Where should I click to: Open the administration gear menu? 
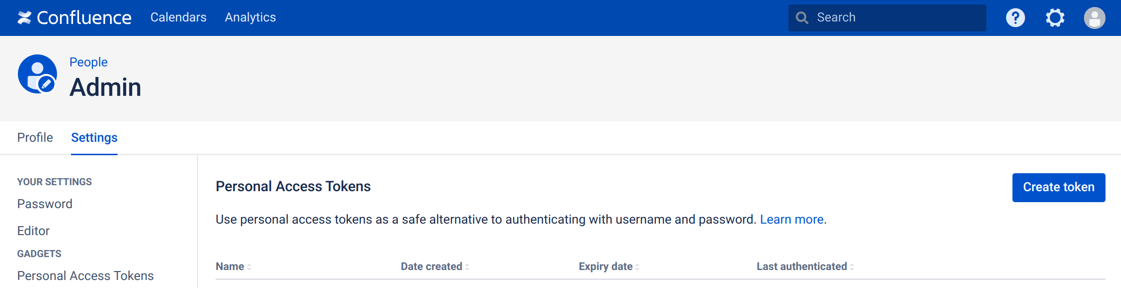(x=1054, y=18)
